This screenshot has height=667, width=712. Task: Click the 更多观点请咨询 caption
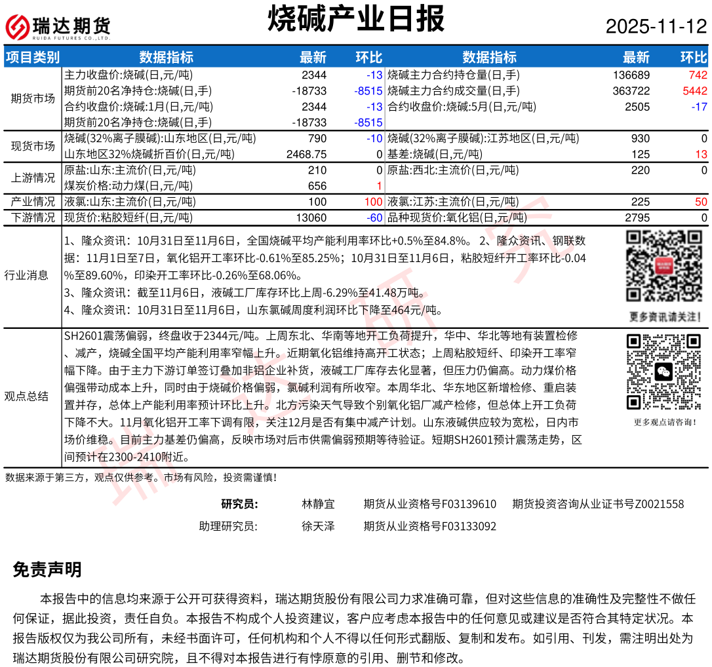665,422
